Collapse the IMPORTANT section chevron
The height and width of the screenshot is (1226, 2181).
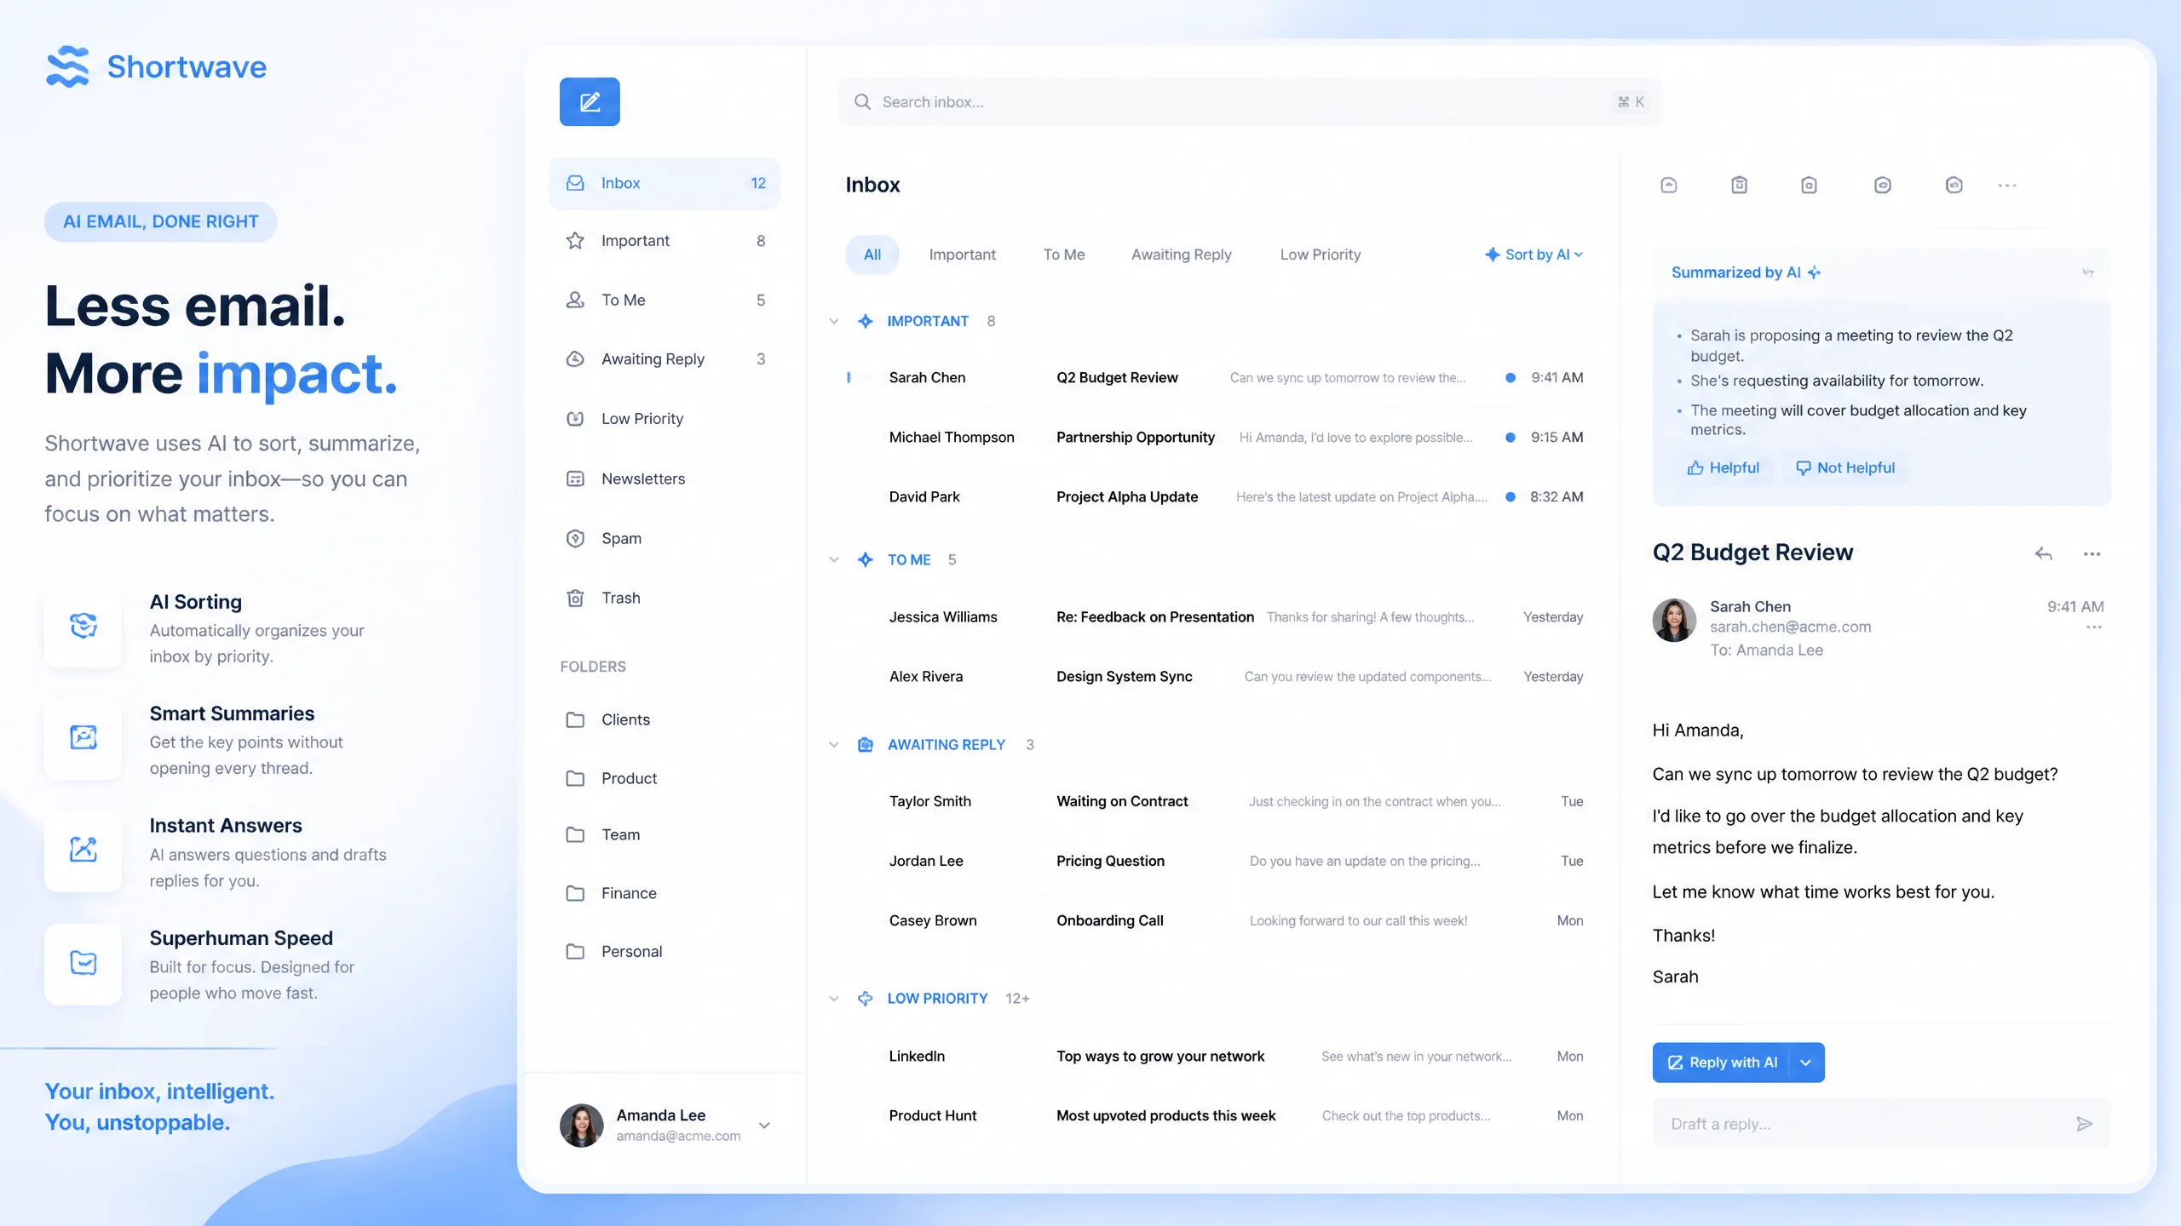click(x=834, y=322)
